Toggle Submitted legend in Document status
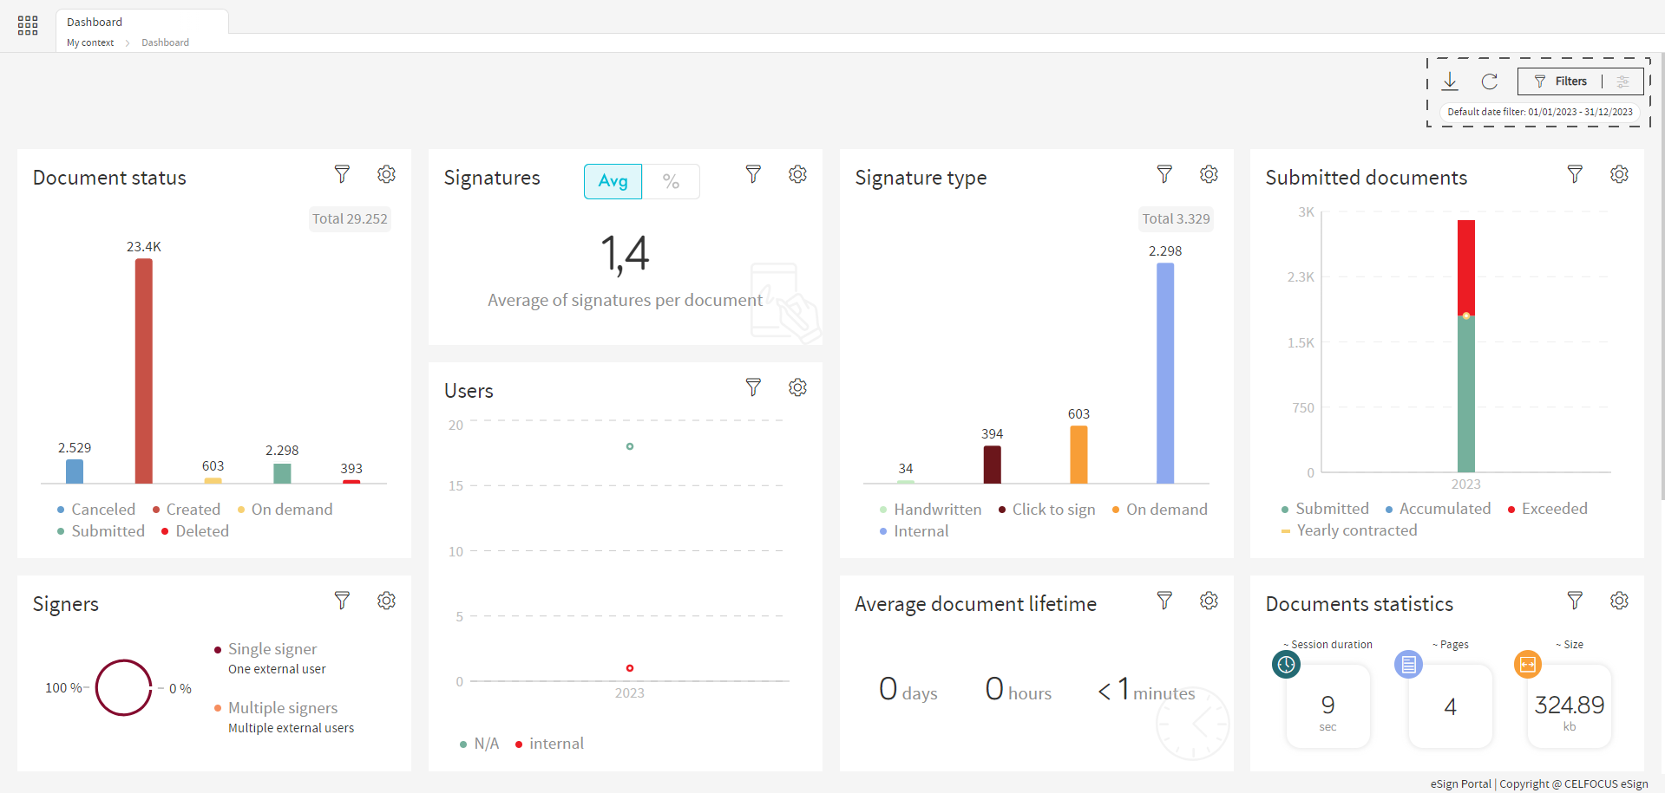The height and width of the screenshot is (793, 1665). click(101, 531)
